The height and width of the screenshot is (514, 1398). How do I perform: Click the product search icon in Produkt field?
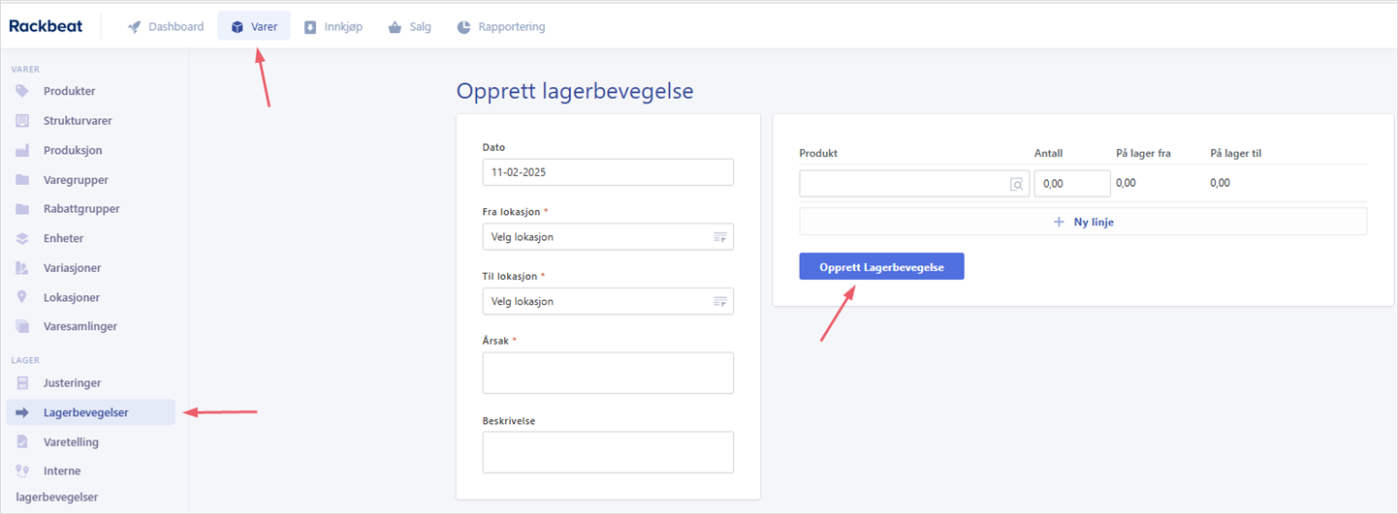[x=1017, y=184]
